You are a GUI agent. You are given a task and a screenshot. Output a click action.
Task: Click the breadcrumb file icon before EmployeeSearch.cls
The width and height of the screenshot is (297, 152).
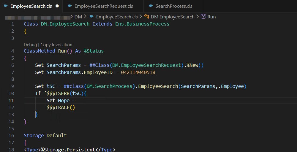point(92,17)
